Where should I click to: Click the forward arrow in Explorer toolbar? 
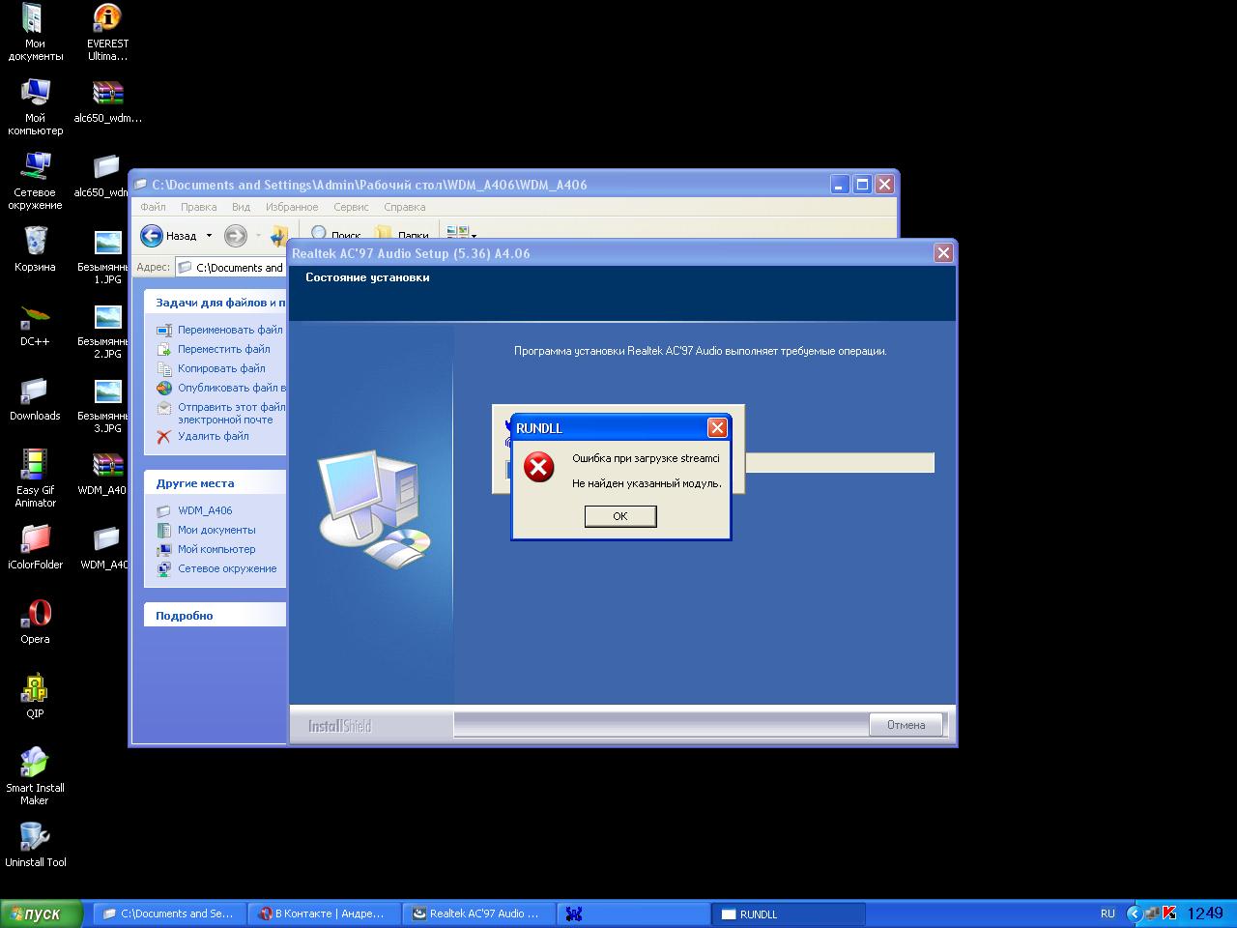pyautogui.click(x=235, y=235)
